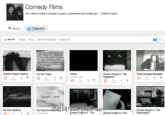Click reviews bubble on Charlie Chaplin Festival
Image resolution: width=165 pixels, height=115 pixels.
tap(28, 78)
